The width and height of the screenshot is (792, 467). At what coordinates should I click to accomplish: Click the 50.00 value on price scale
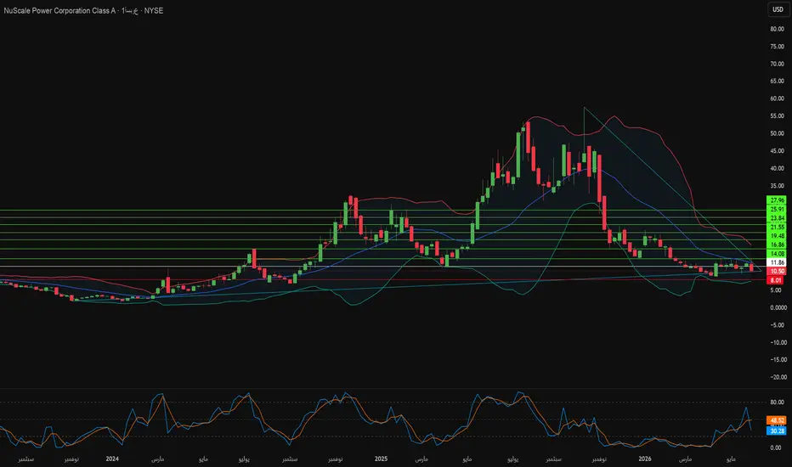(777, 134)
